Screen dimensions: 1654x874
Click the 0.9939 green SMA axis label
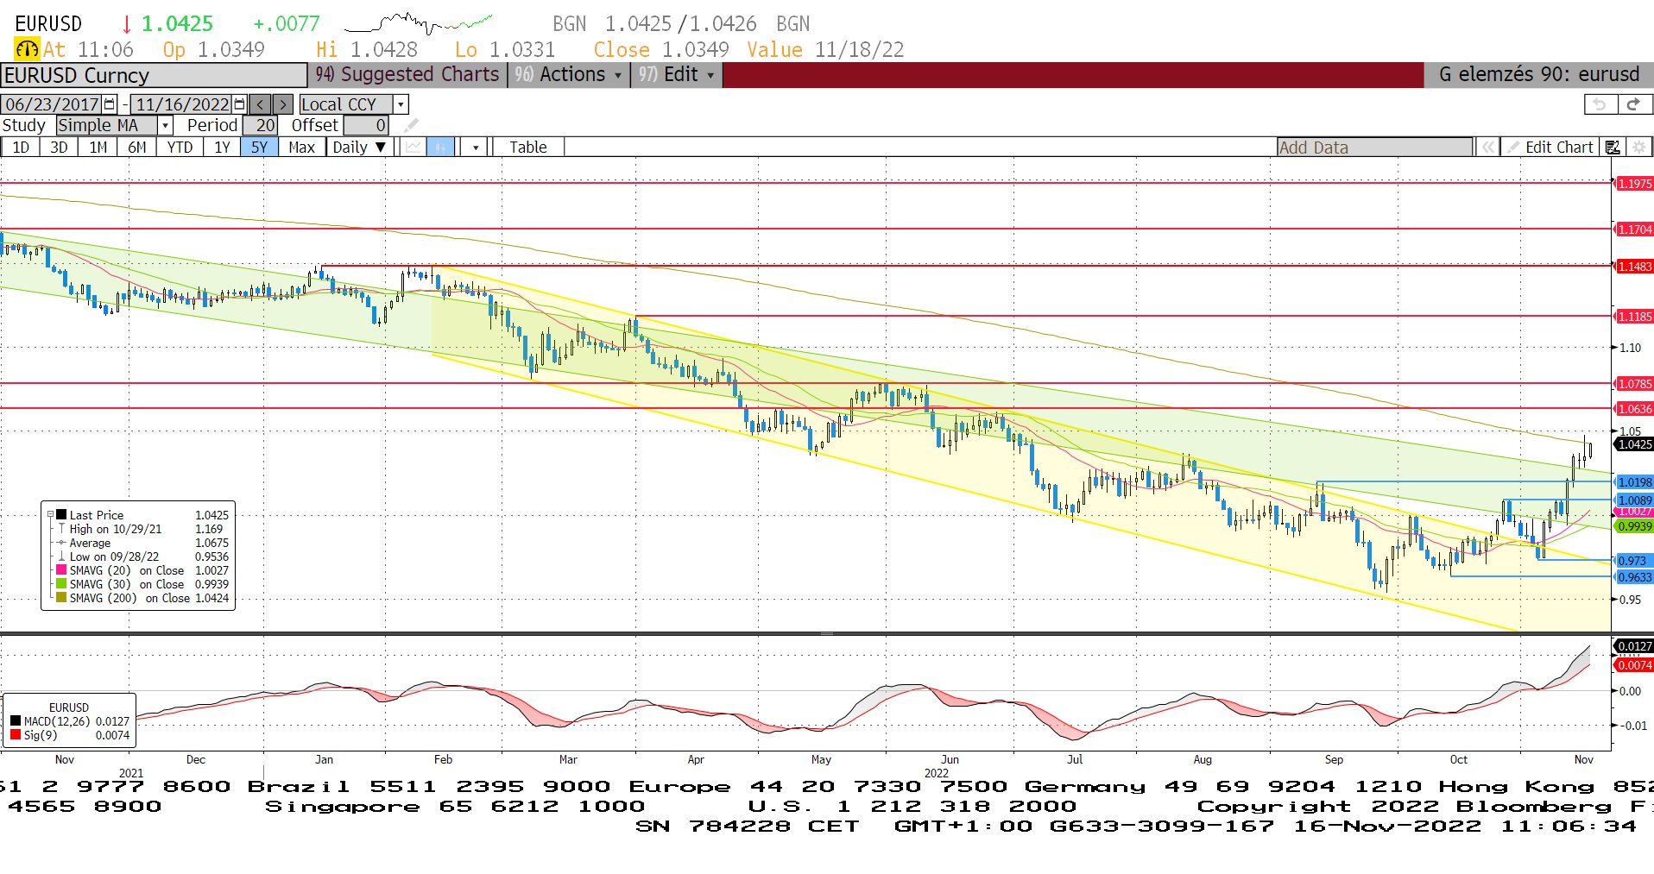(x=1633, y=526)
